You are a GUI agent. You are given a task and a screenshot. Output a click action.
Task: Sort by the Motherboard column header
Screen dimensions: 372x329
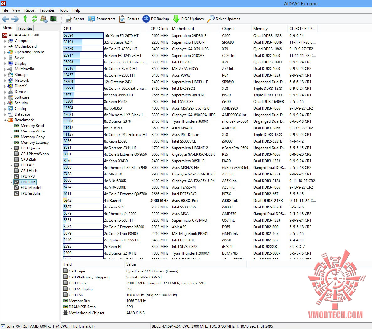195,29
